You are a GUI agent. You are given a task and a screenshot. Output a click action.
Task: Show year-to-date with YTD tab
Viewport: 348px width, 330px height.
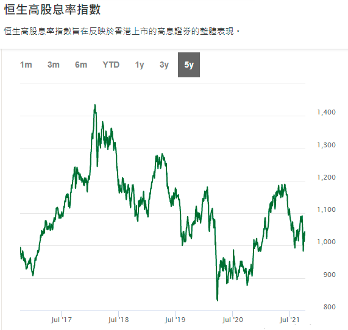[111, 65]
